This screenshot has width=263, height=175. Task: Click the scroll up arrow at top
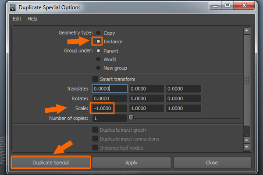[x=246, y=31]
